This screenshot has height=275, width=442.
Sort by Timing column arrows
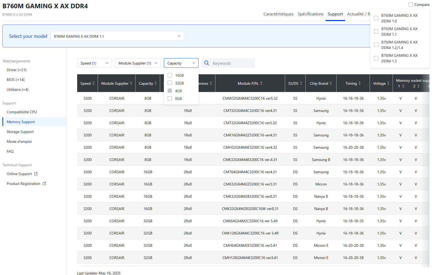[x=360, y=83]
